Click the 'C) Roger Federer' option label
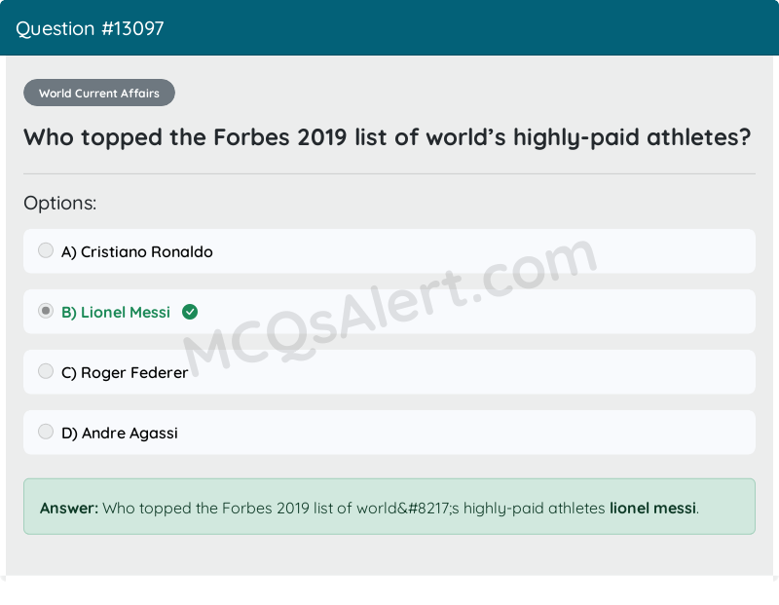The image size is (779, 605). (125, 373)
